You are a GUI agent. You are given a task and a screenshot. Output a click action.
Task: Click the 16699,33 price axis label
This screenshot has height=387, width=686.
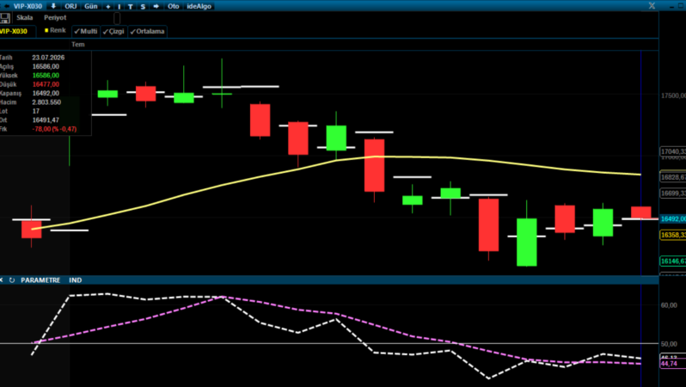[x=673, y=193]
